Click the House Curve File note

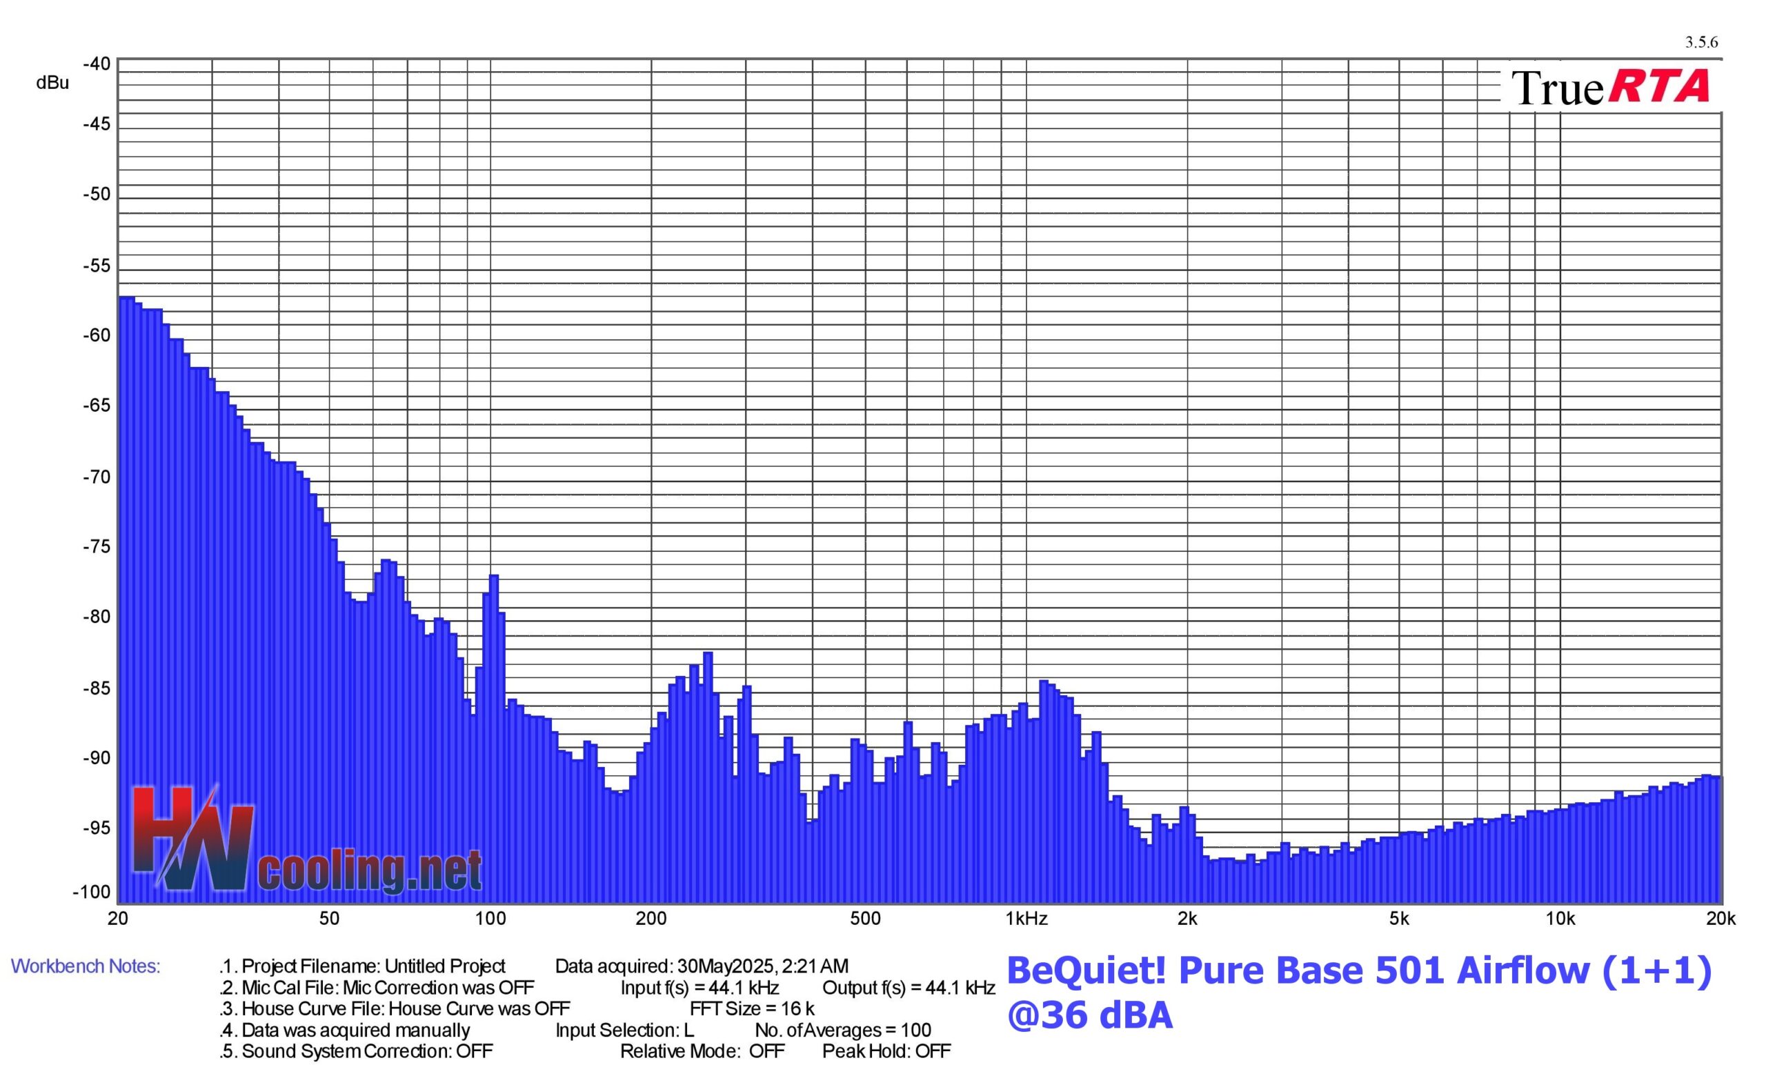click(x=396, y=1008)
